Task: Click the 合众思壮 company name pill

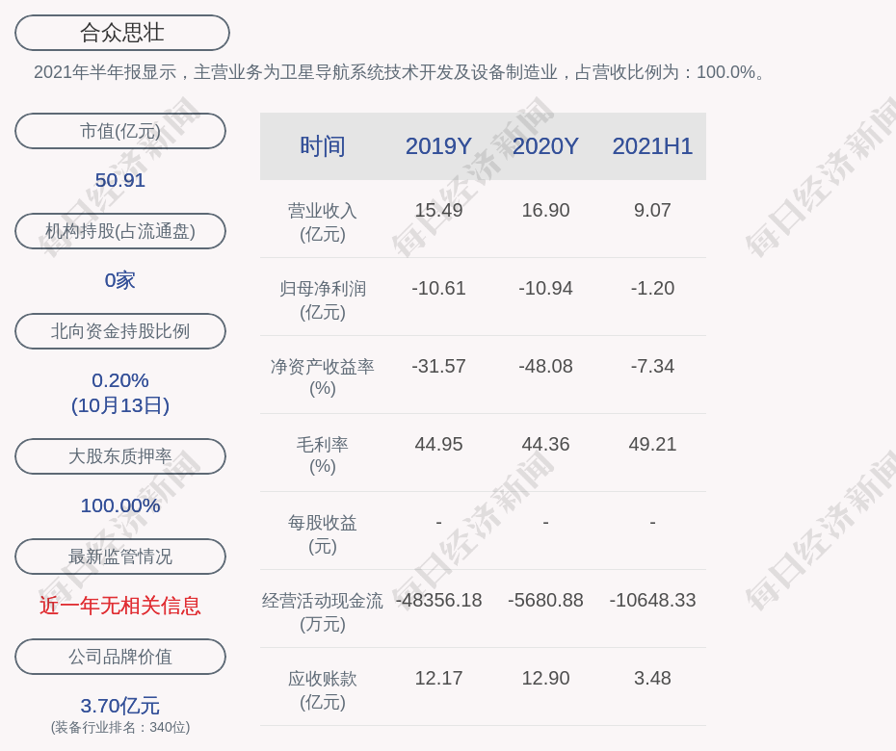Action: 122,33
